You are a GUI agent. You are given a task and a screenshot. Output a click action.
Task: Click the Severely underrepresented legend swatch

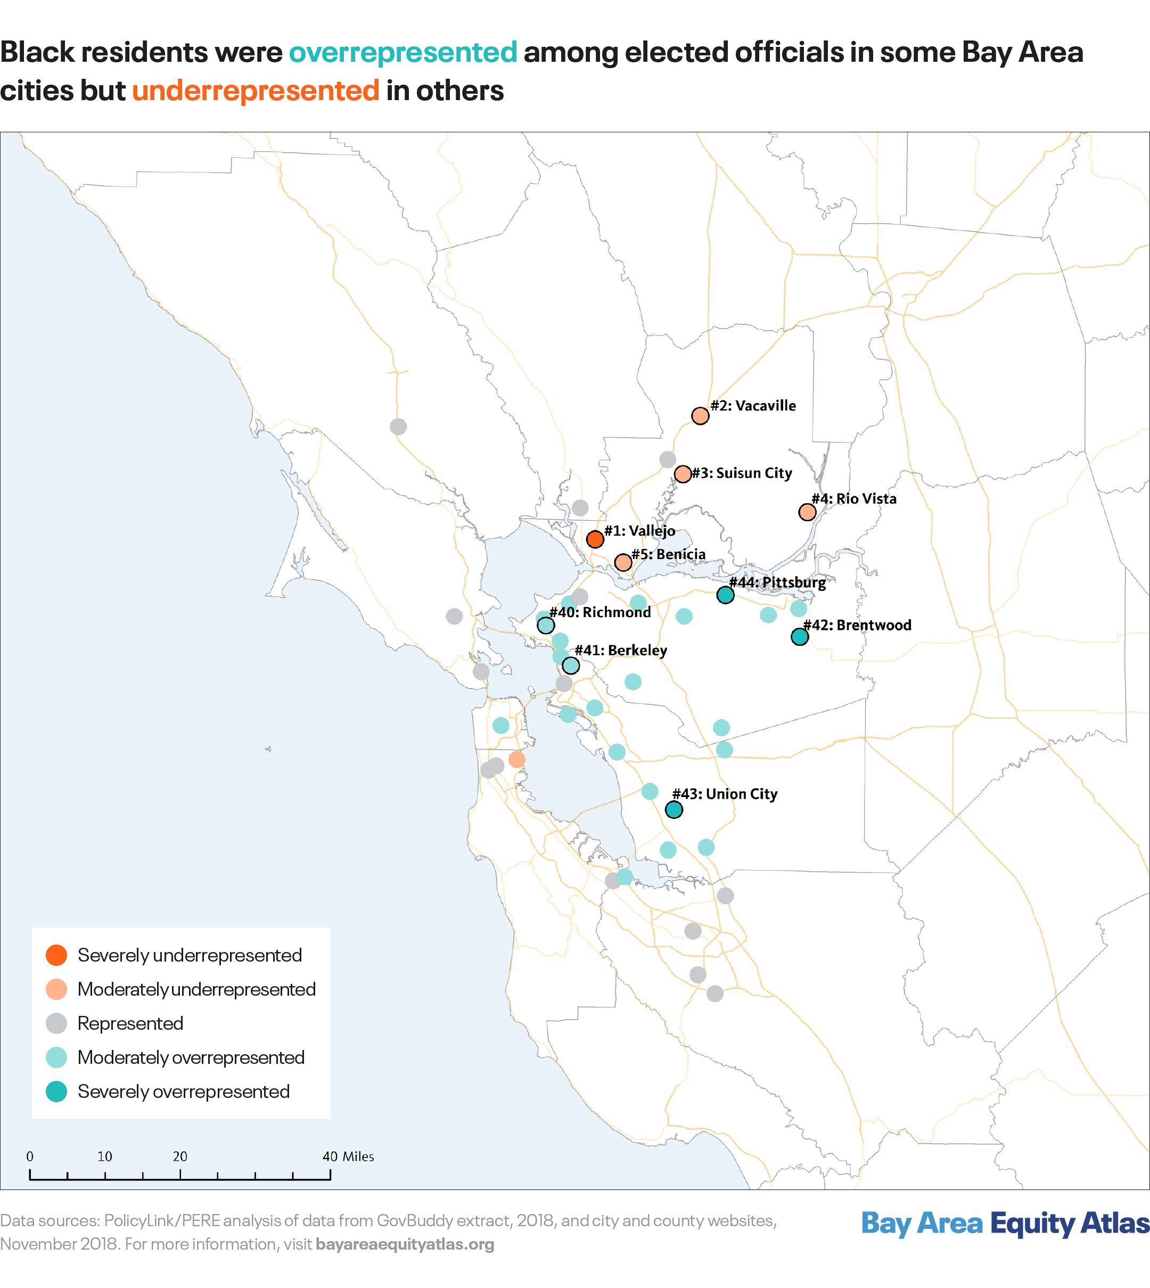[57, 955]
